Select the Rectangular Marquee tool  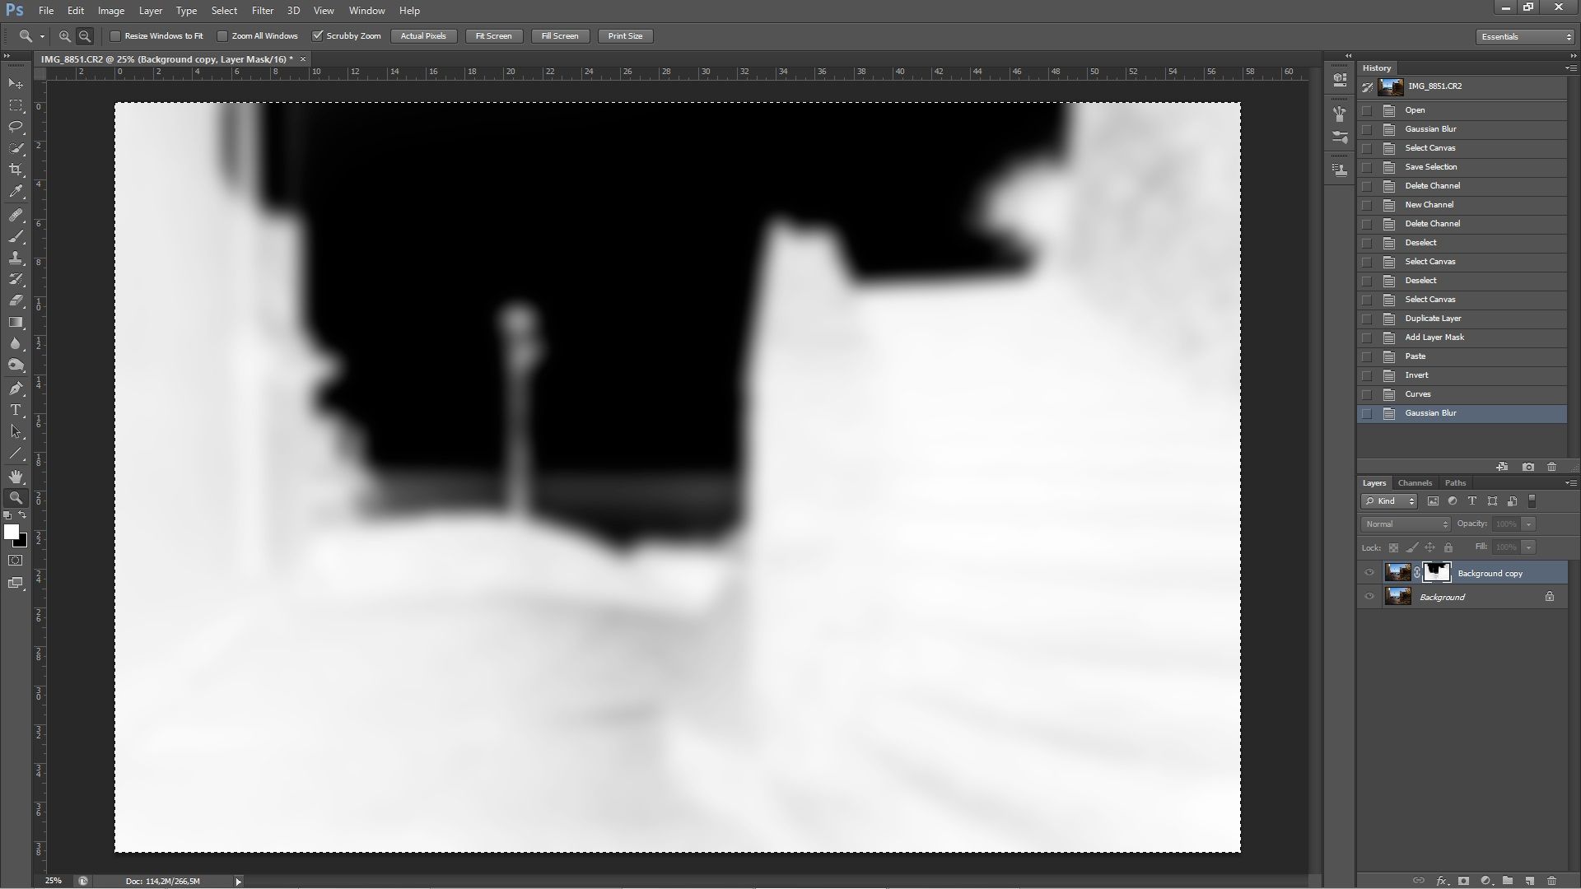[x=16, y=105]
